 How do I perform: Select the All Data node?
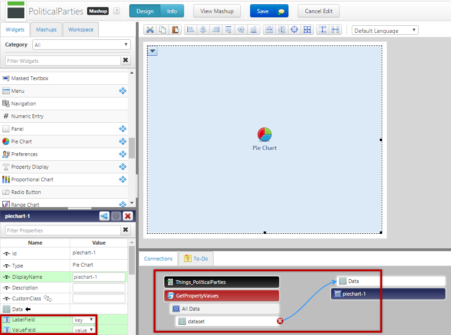click(x=224, y=309)
